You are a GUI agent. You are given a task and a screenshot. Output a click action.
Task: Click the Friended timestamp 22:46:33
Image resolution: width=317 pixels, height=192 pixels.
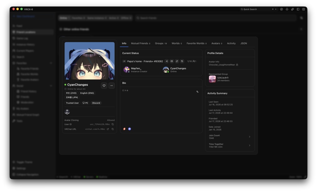click(x=220, y=121)
